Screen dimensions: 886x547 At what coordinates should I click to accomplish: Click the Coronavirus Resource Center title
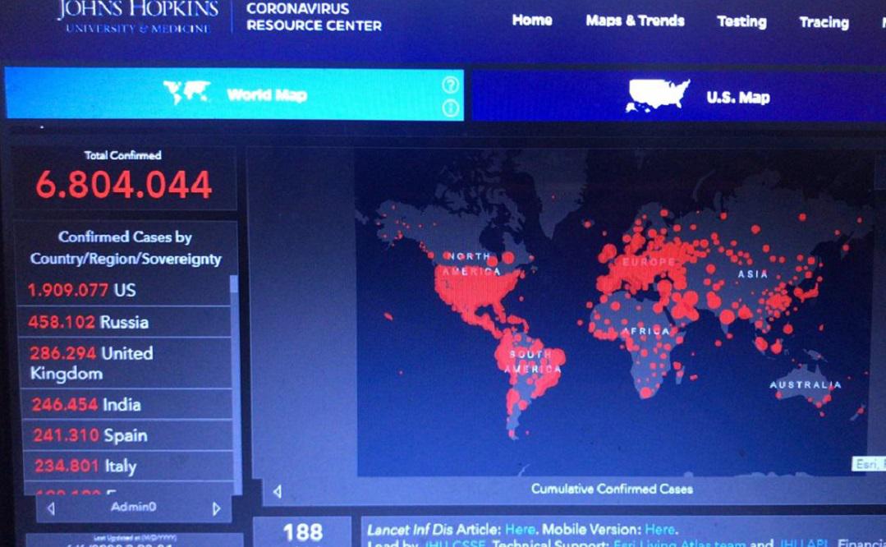pyautogui.click(x=314, y=17)
